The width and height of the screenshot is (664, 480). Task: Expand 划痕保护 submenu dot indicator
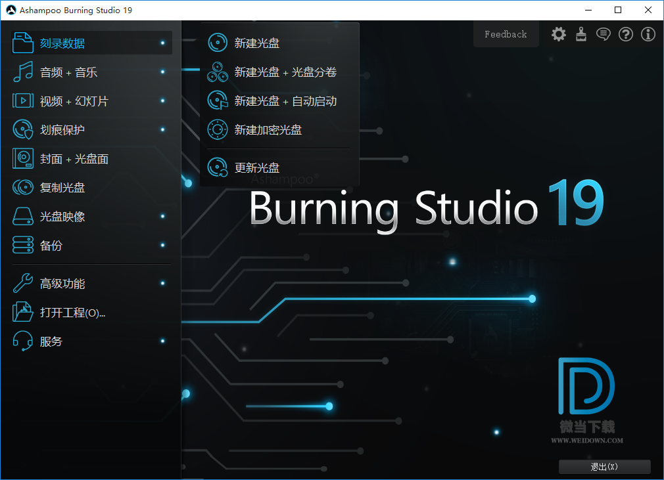[x=162, y=129]
